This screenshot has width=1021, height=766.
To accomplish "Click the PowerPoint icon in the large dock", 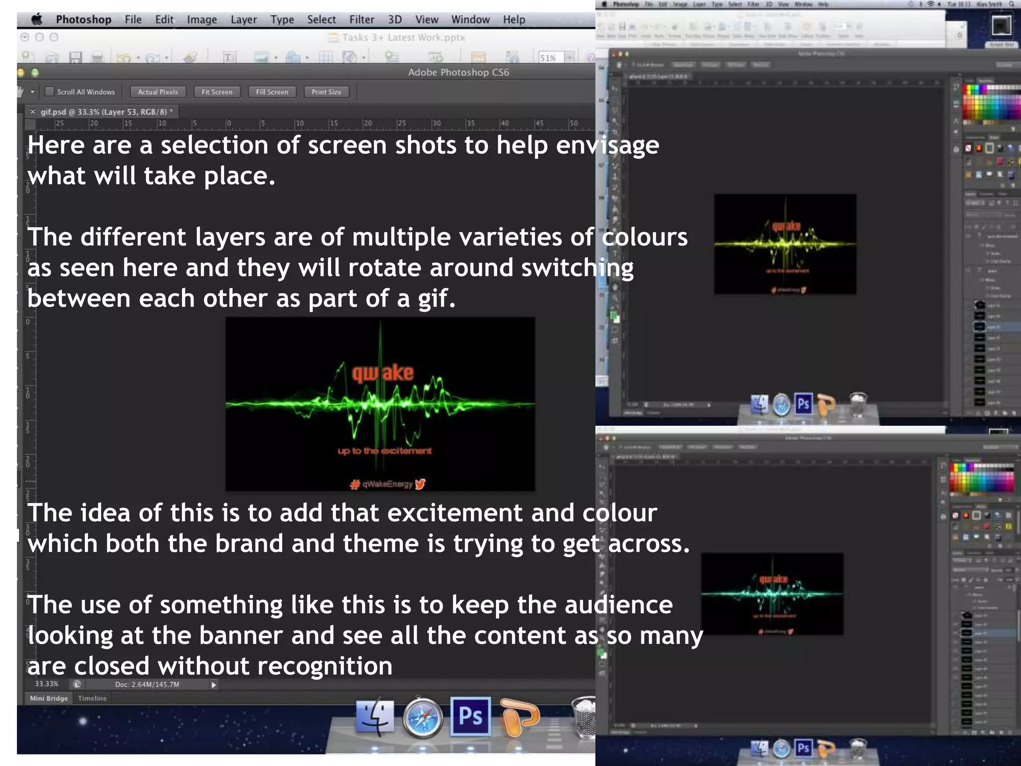I will [519, 718].
